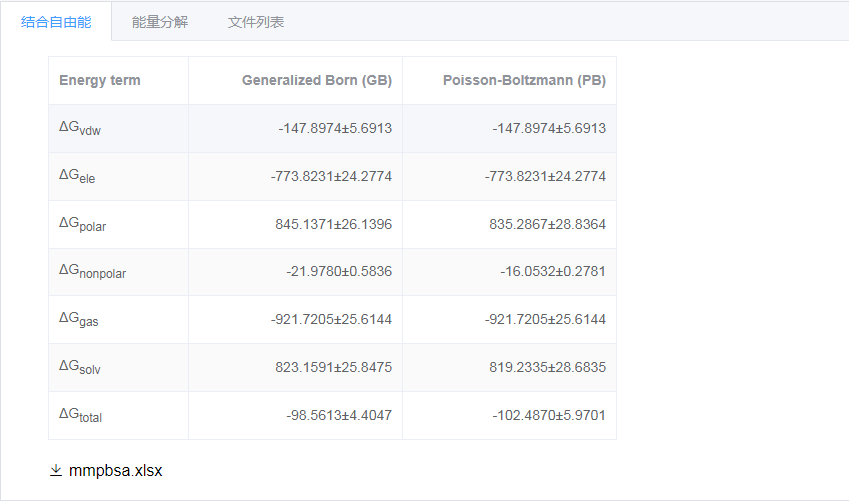Viewport: 849px width, 501px height.
Task: Select the ΔGgas row label
Action: pyautogui.click(x=79, y=320)
